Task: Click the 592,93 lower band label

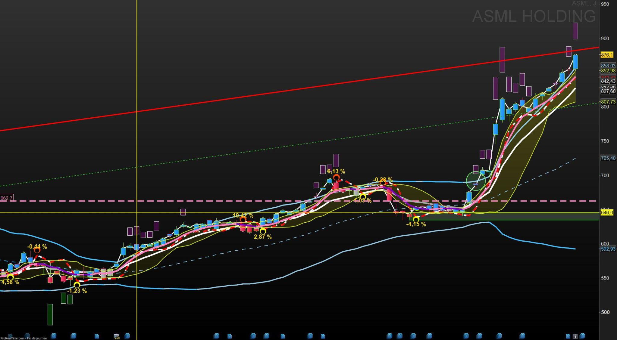Action: click(608, 249)
